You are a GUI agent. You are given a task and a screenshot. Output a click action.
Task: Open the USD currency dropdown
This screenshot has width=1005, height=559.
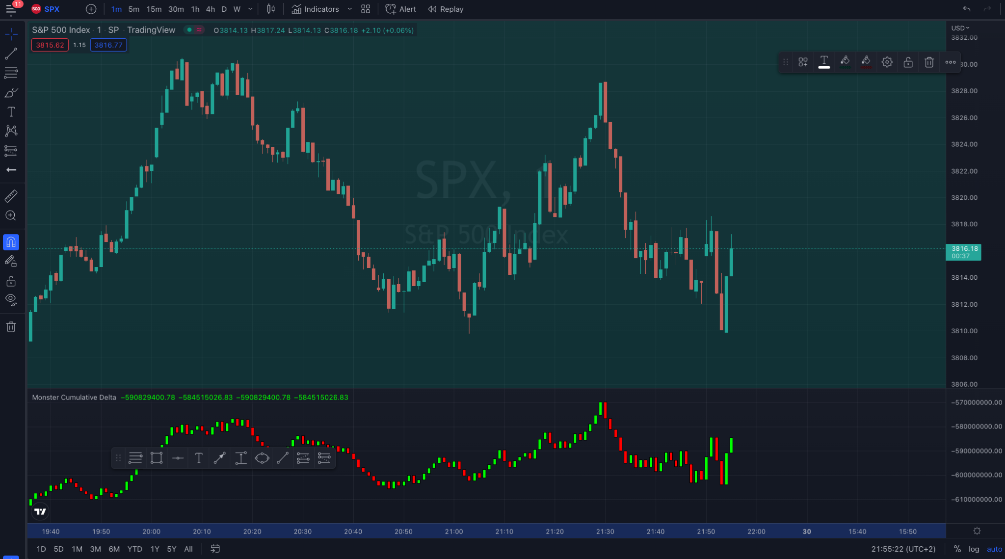point(960,28)
